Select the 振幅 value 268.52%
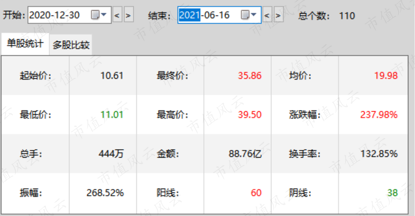415x216 pixels. pyautogui.click(x=105, y=193)
